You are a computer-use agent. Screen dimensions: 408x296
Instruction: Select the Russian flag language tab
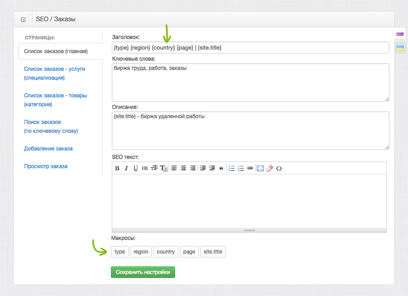coord(400,34)
